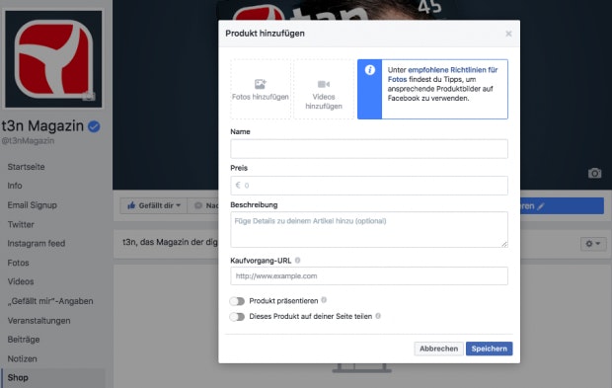Click the verified badge next to t3n Magazin

94,126
